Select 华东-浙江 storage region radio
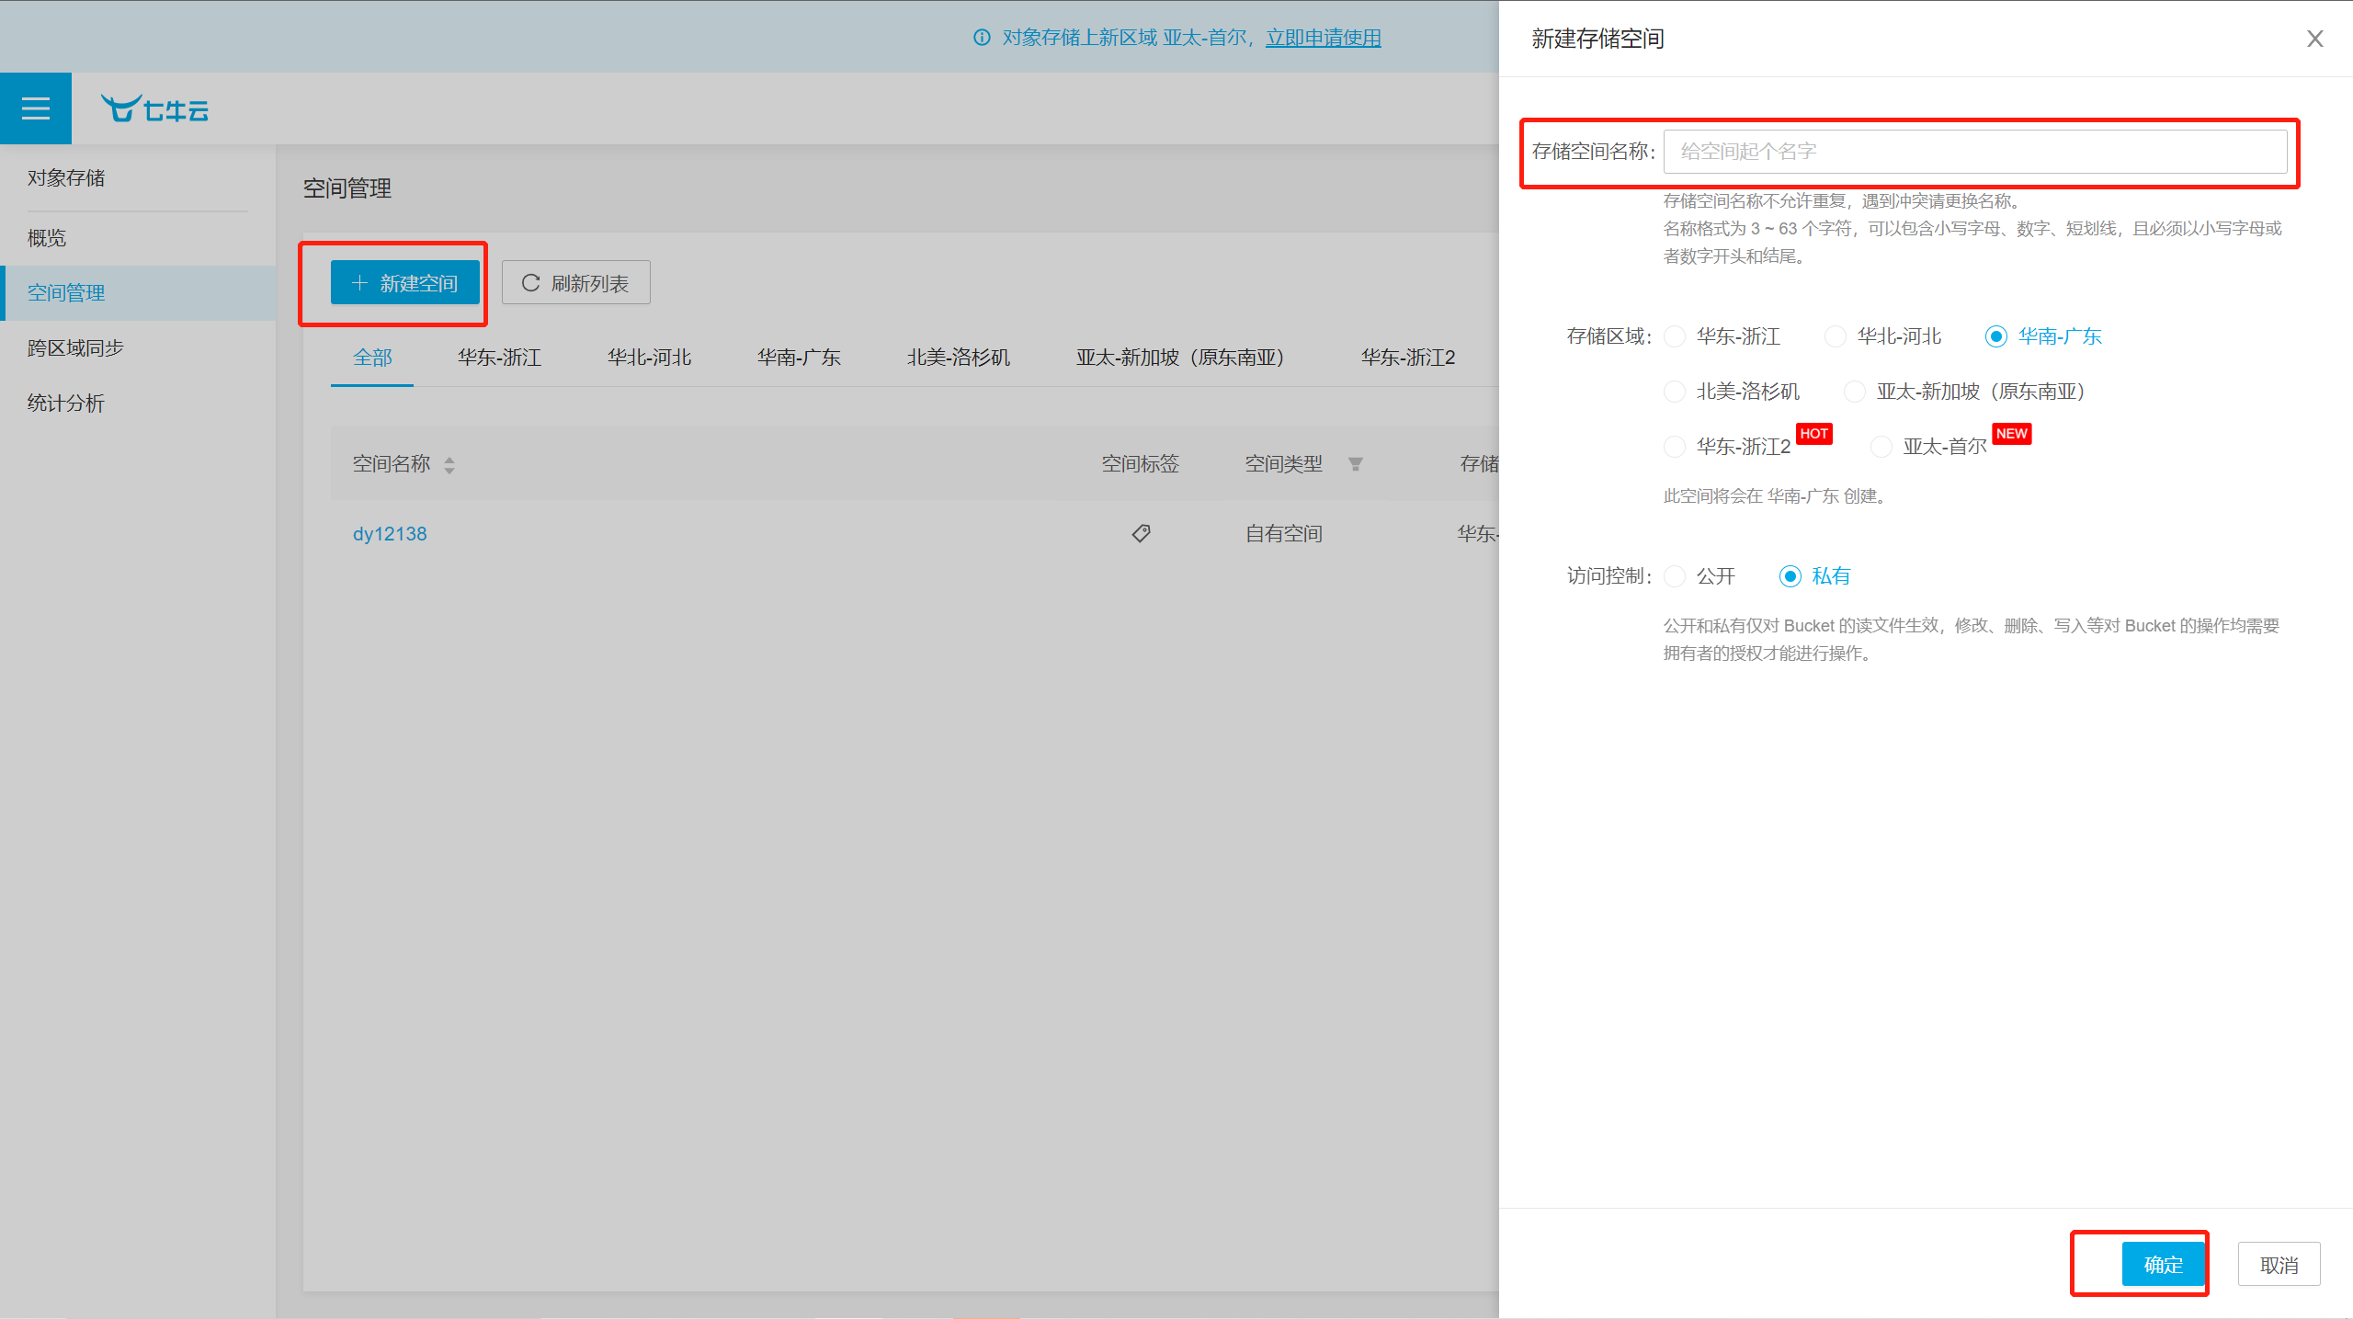2353x1319 pixels. (x=1675, y=336)
